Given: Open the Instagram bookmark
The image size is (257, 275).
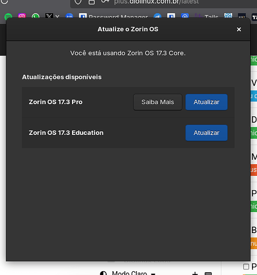Looking at the screenshot, I should (22, 16).
